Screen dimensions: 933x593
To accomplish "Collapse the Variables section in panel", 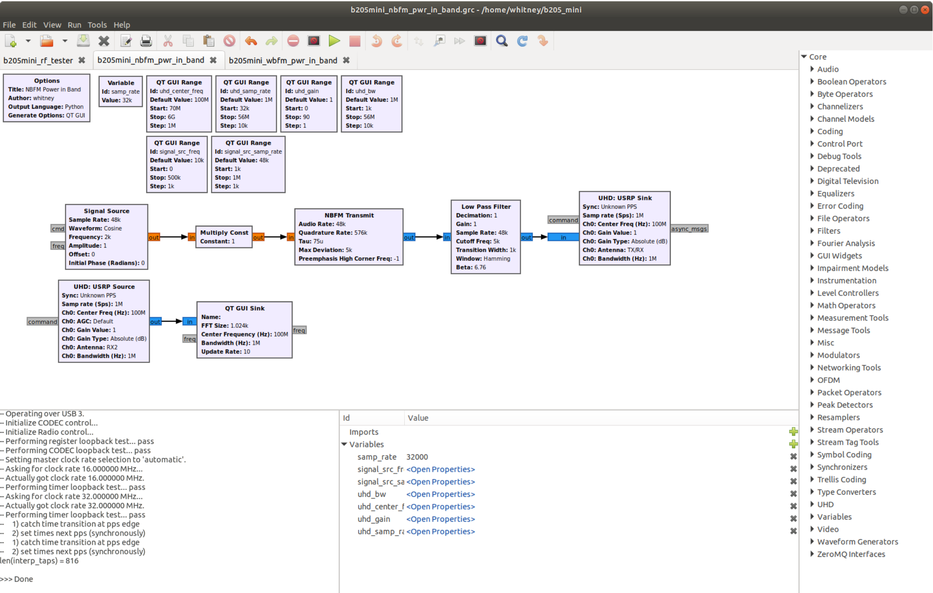I will pos(344,444).
